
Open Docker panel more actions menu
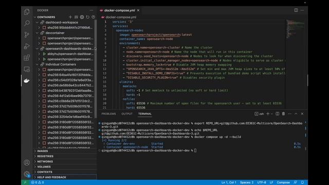92,10
